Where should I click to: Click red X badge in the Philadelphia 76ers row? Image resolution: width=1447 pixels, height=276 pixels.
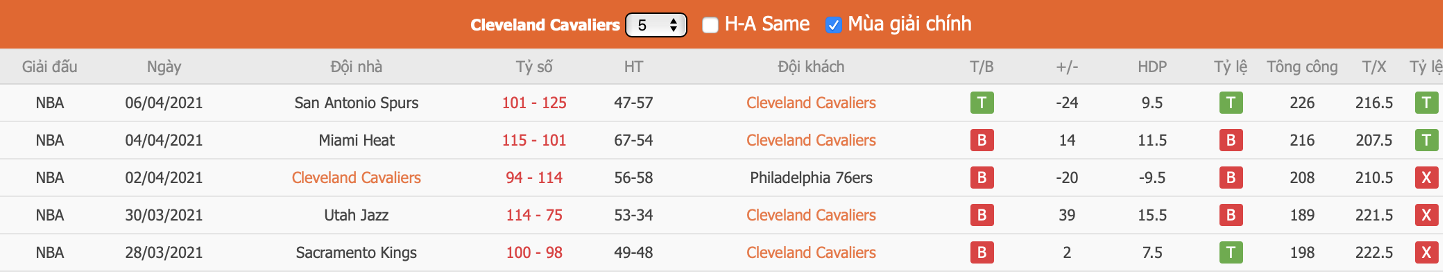click(x=1426, y=178)
